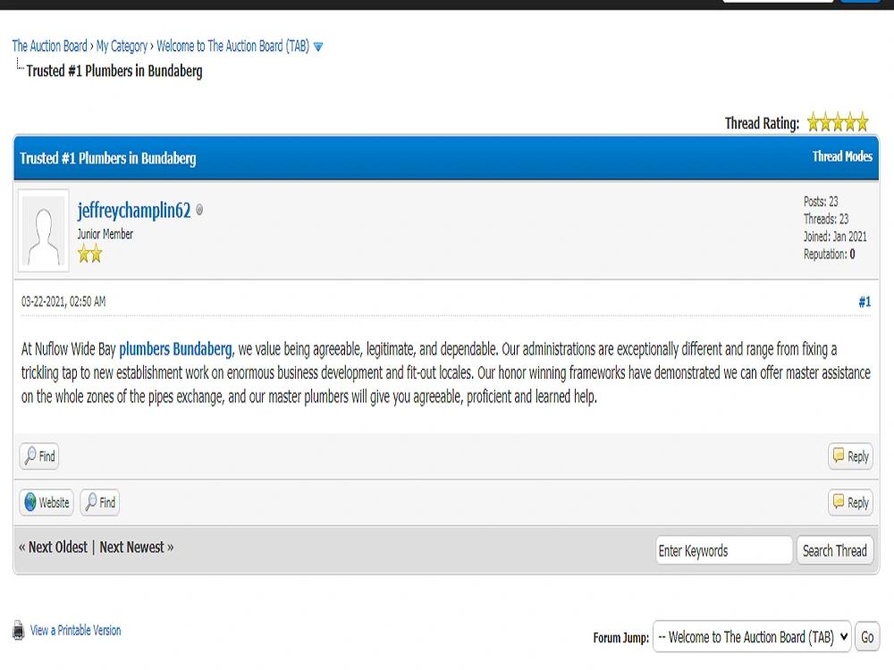Click the Search Thread button
Screen dimensions: 894x670
tap(835, 550)
